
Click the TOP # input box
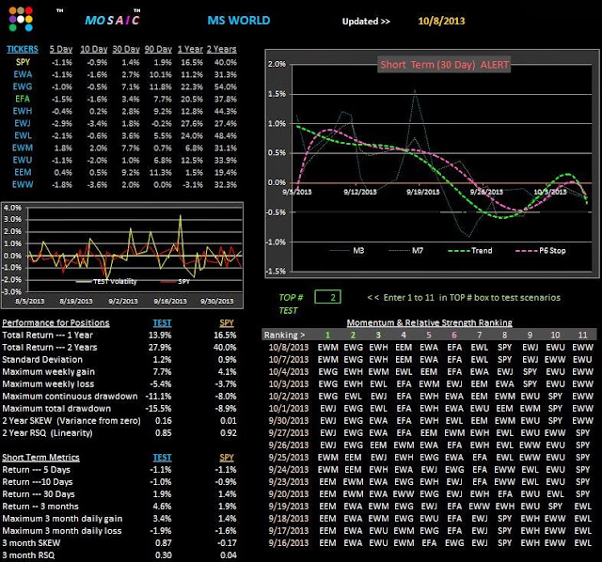(x=327, y=297)
